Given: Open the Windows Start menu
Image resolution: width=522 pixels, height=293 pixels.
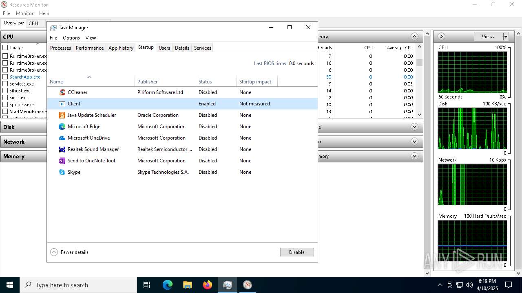Looking at the screenshot, I should [x=10, y=285].
